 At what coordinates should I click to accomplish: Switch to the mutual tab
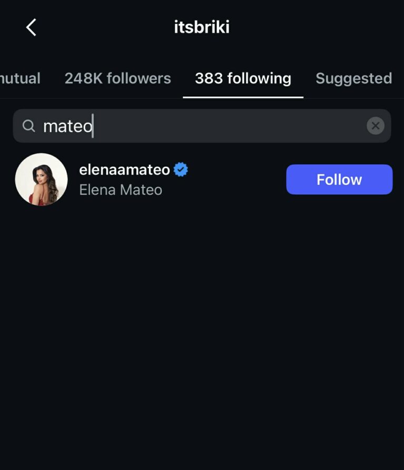[x=20, y=79]
